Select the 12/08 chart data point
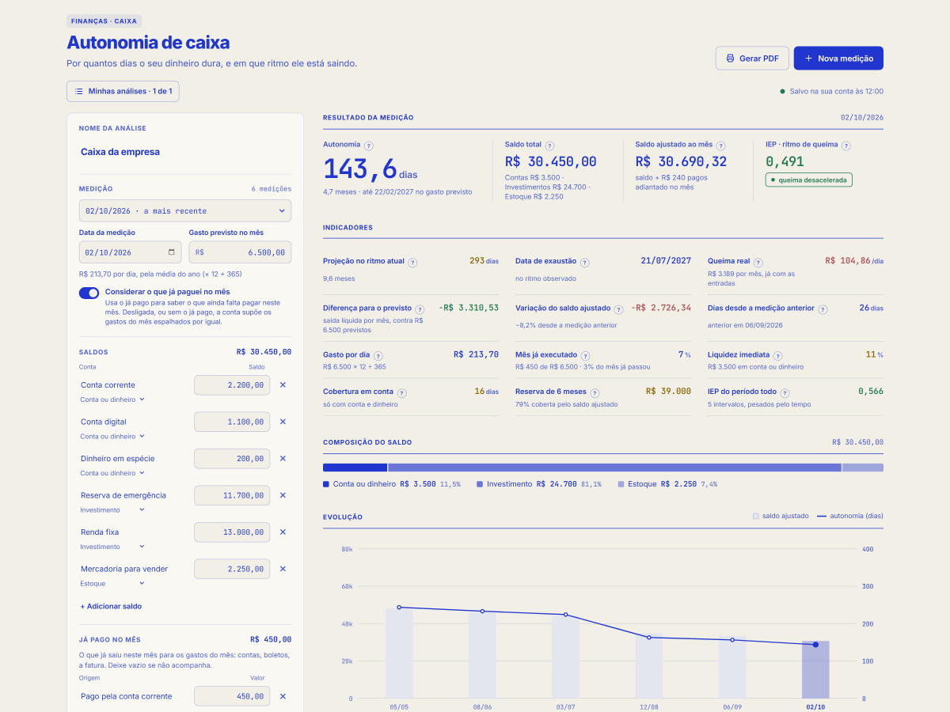 649,638
